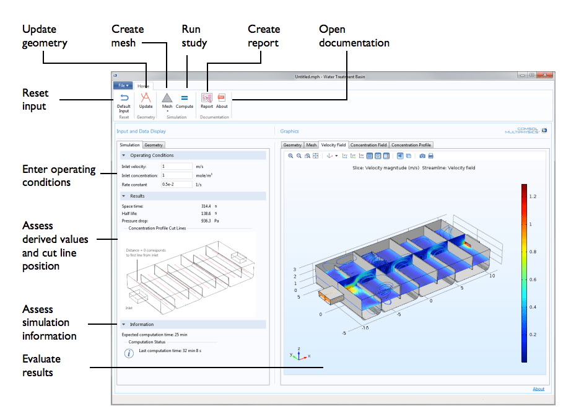Open documentation via the About icon
The width and height of the screenshot is (584, 414).
click(x=221, y=98)
